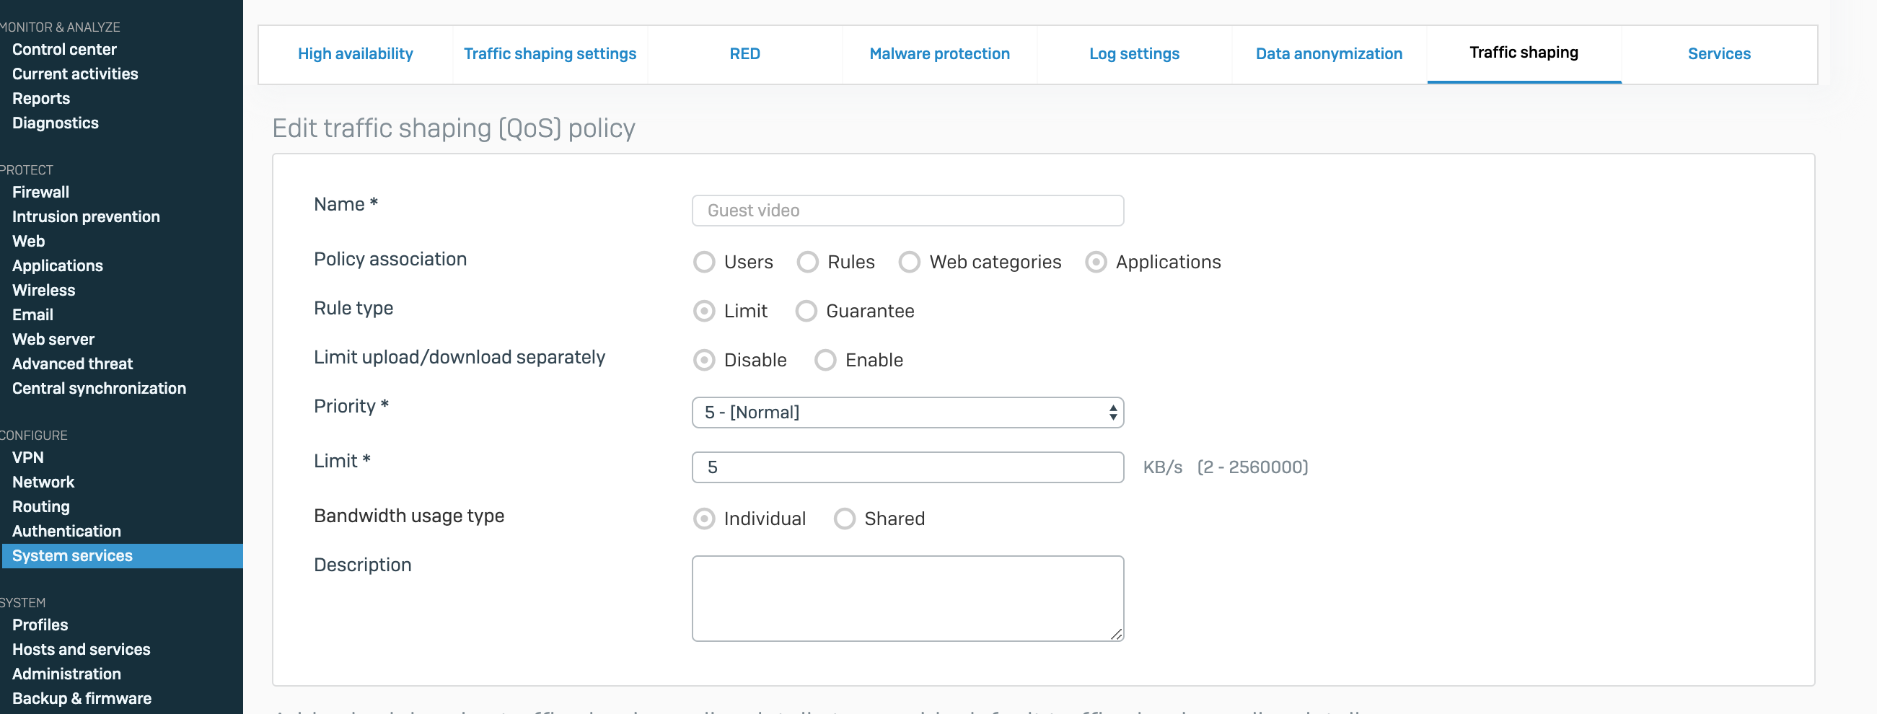Open Firewall in the sidebar

click(41, 193)
